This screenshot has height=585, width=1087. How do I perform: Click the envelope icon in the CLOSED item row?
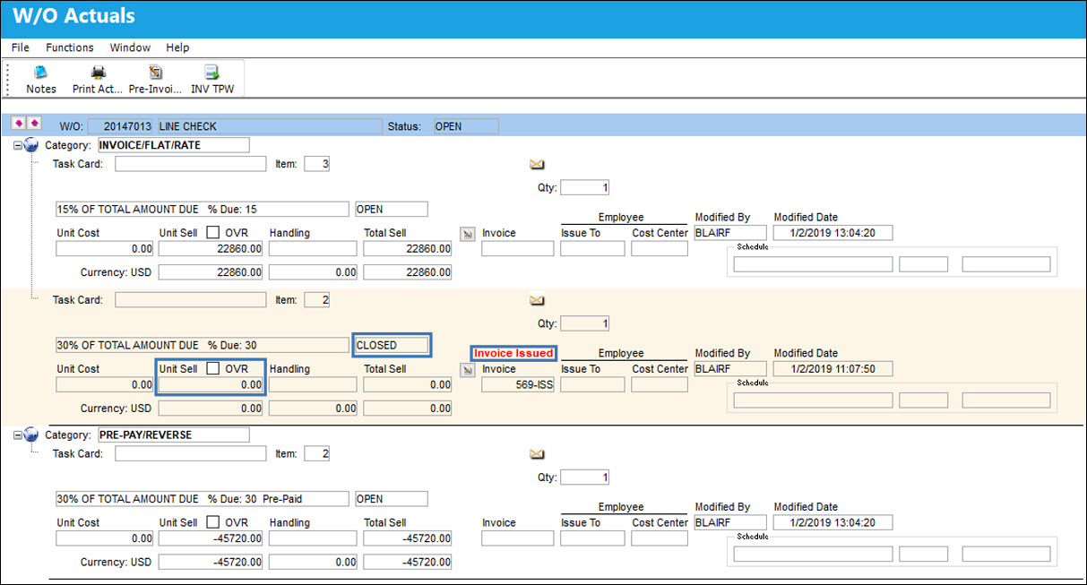tap(537, 300)
